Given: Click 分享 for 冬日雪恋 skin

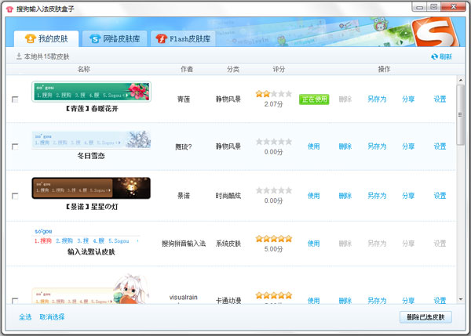Looking at the screenshot, I should (x=408, y=146).
